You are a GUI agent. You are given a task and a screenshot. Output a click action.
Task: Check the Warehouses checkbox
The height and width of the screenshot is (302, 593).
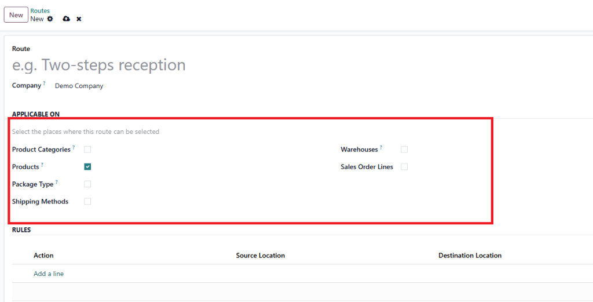click(404, 150)
